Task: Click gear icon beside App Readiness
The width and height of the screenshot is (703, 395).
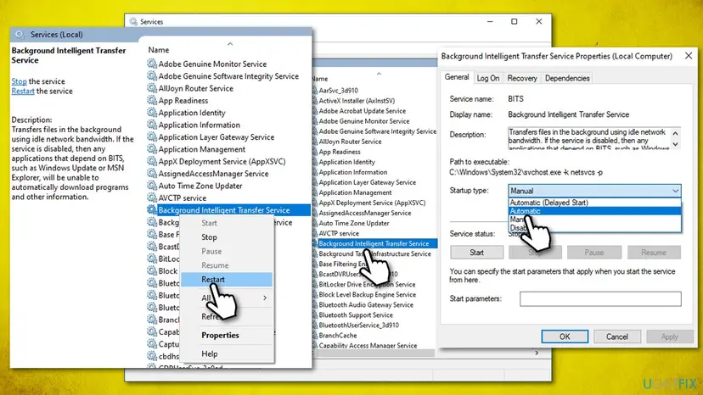Action: (152, 100)
